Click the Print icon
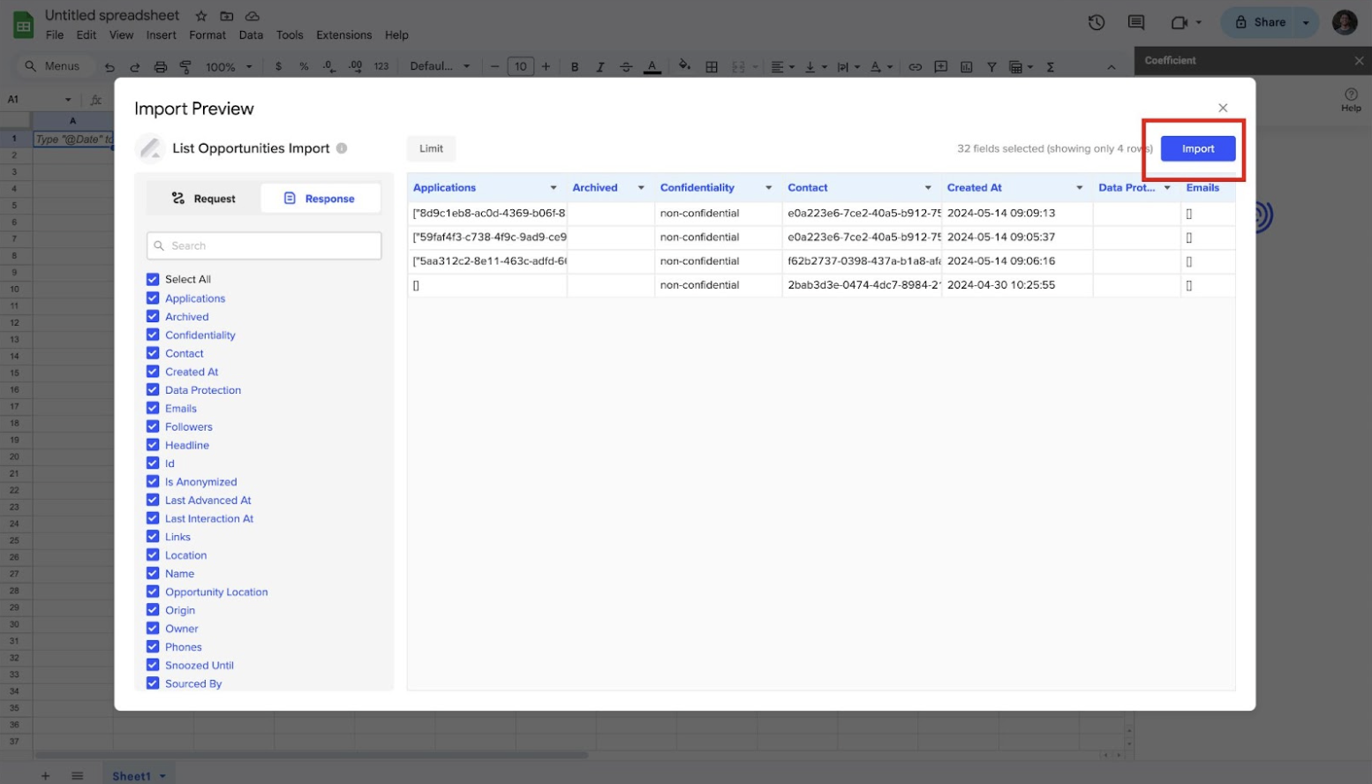This screenshot has width=1372, height=784. (x=161, y=67)
